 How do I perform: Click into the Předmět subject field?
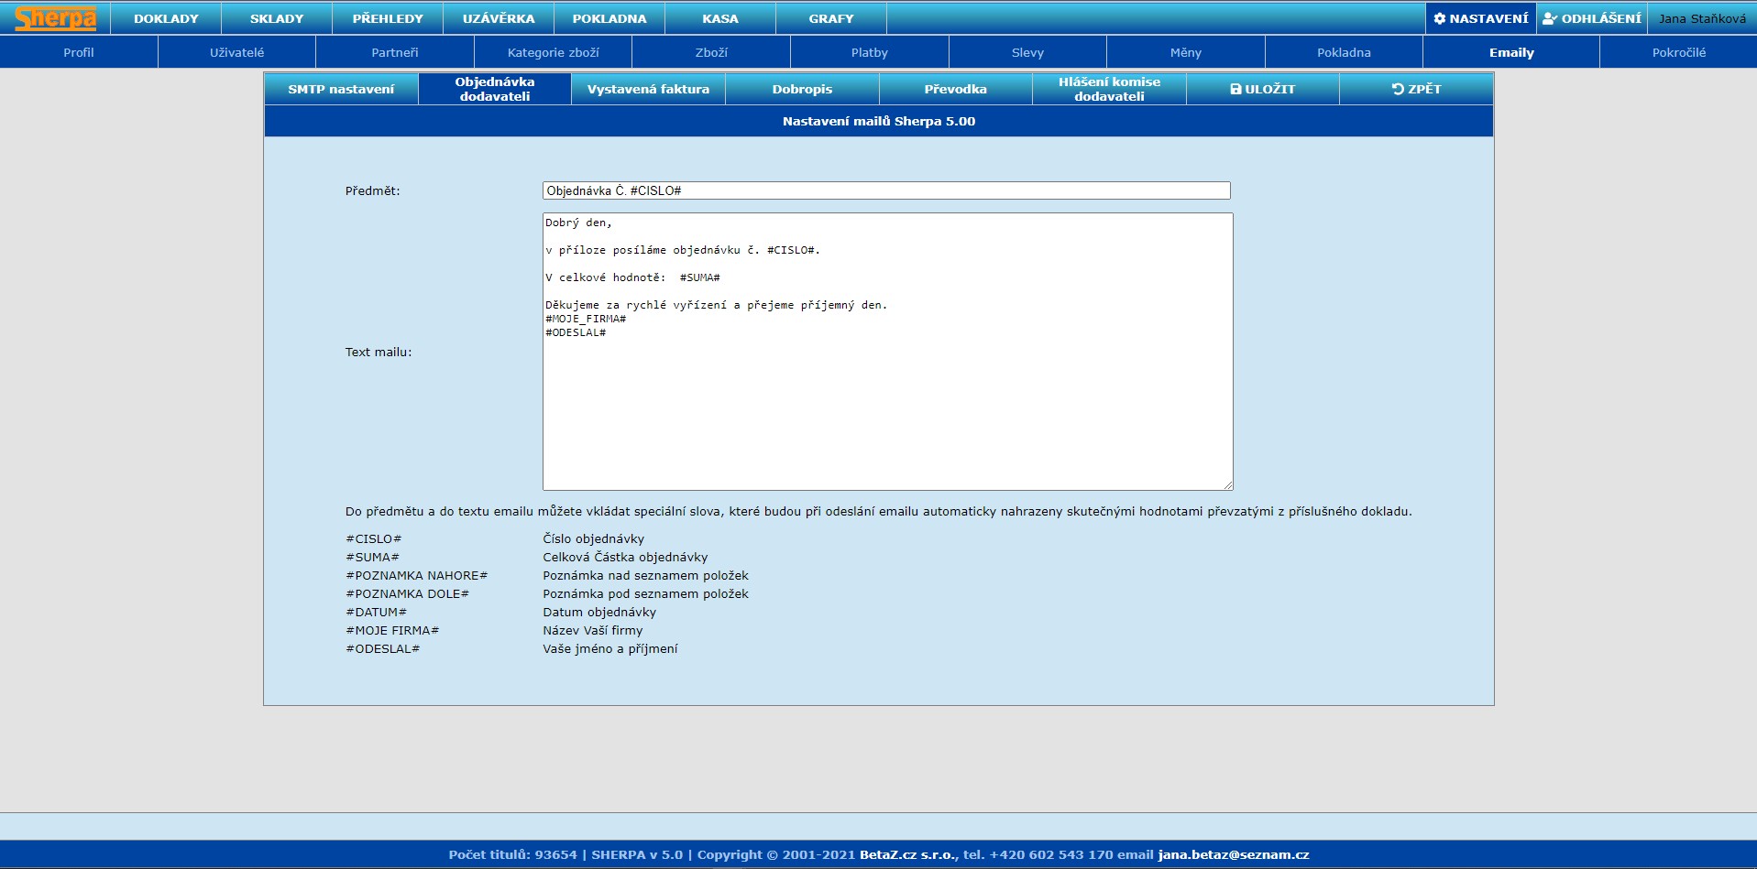click(885, 190)
